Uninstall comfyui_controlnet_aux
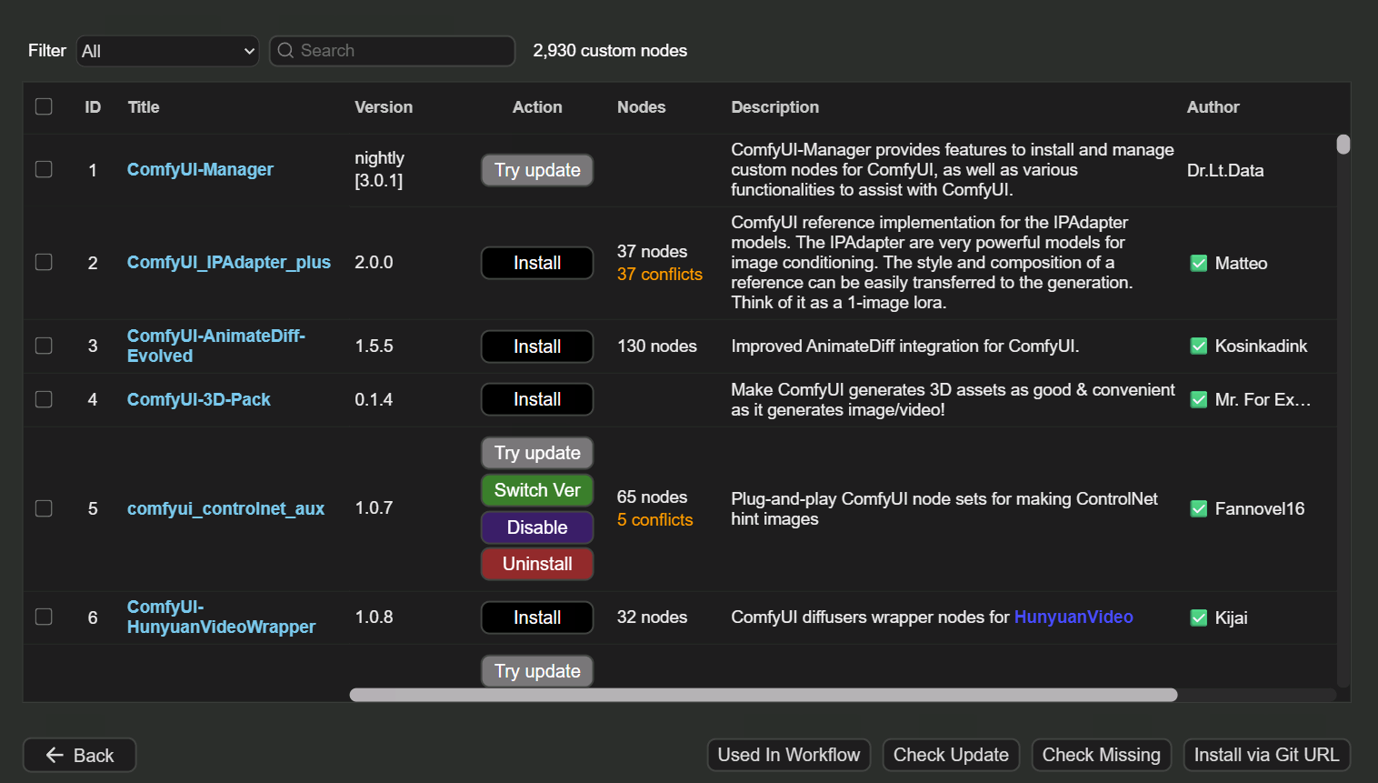The width and height of the screenshot is (1378, 783). point(537,564)
